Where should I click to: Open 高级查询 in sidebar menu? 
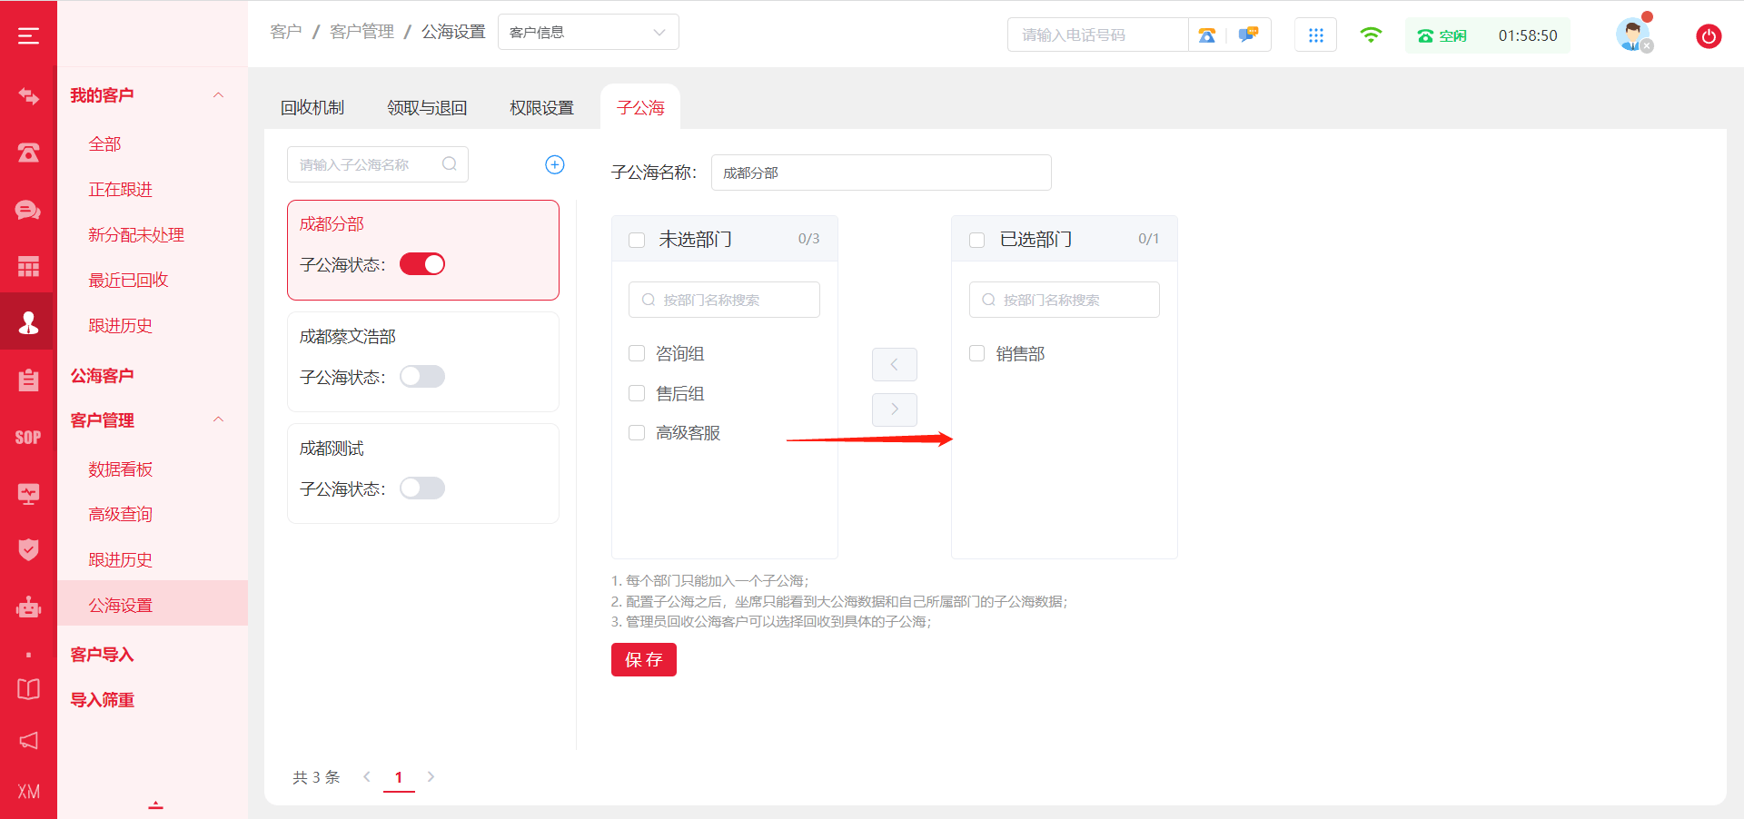[121, 514]
